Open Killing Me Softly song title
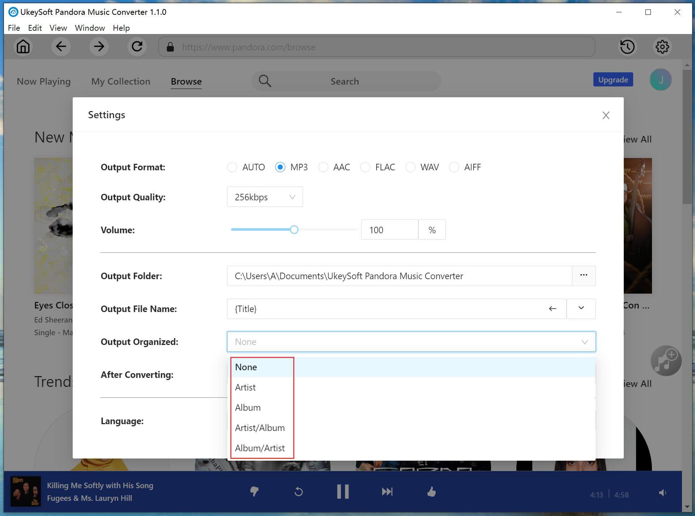 100,485
